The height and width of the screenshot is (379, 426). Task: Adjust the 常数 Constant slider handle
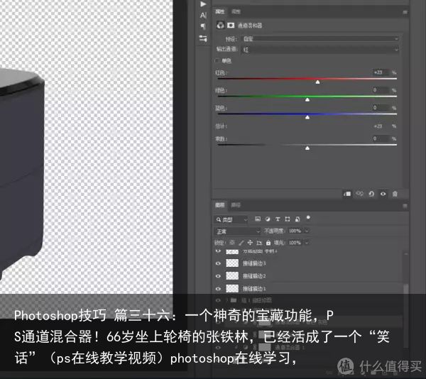tap(307, 148)
